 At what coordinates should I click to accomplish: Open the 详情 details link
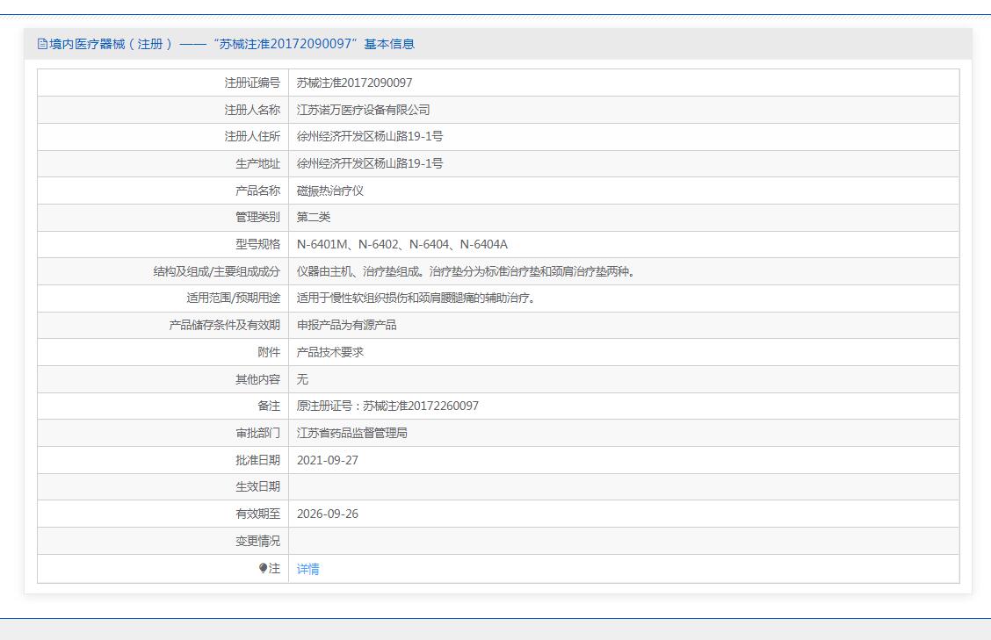[x=307, y=569]
